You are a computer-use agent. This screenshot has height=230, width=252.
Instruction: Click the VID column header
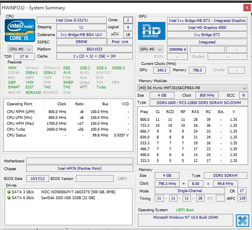pyautogui.click(x=121, y=104)
